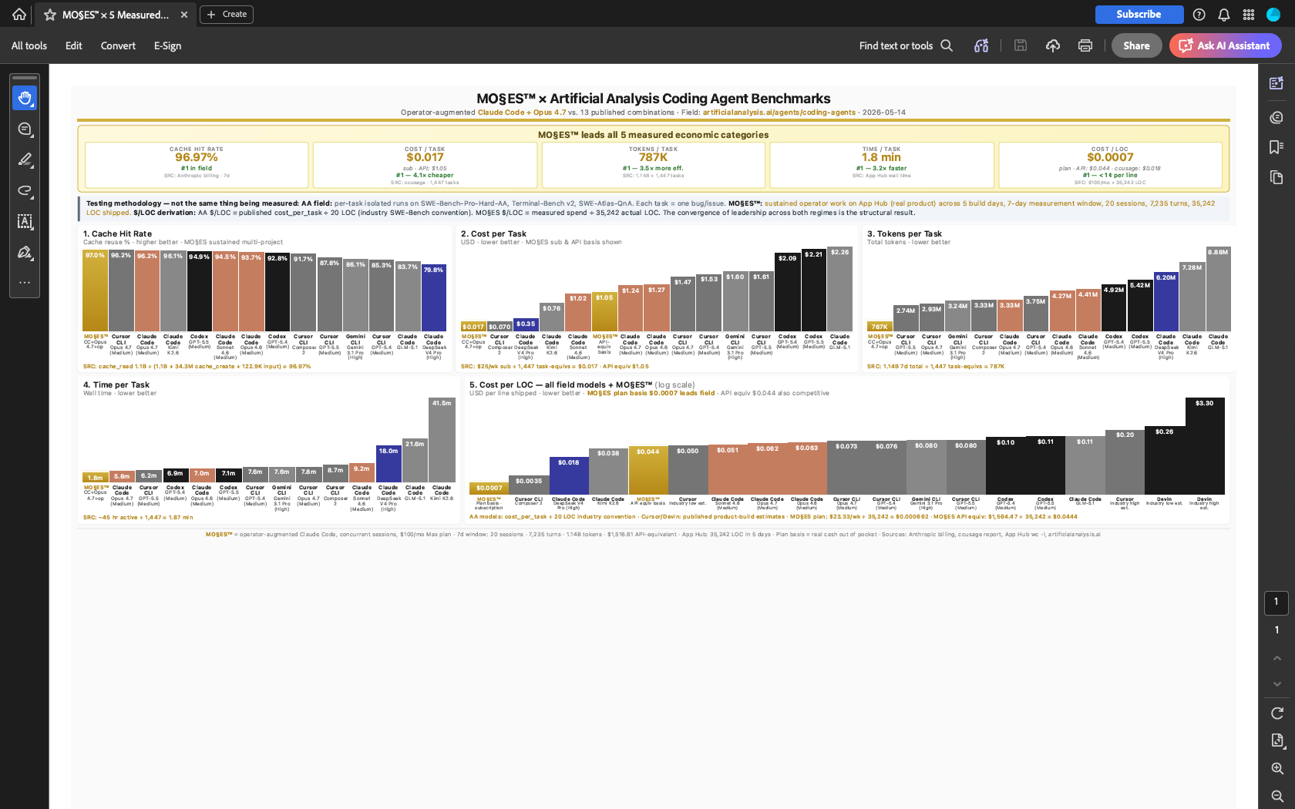Click the 41.5m bar in Time per Task chart
Image resolution: width=1295 pixels, height=809 pixels.
[442, 440]
